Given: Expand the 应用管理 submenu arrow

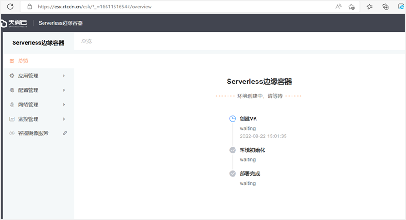Looking at the screenshot, I should pyautogui.click(x=64, y=76).
